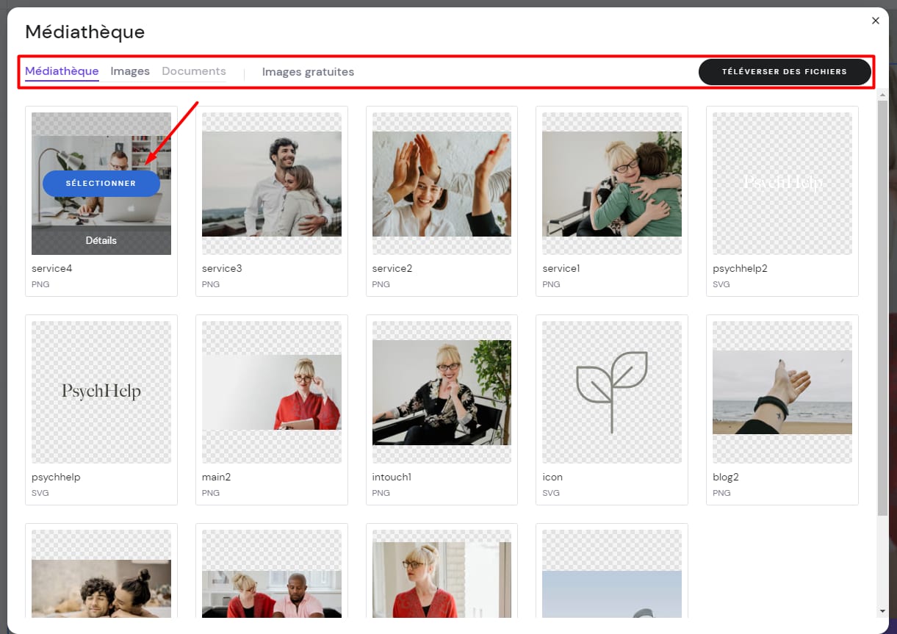Click the file name "icon"
This screenshot has height=634, width=897.
pos(552,477)
